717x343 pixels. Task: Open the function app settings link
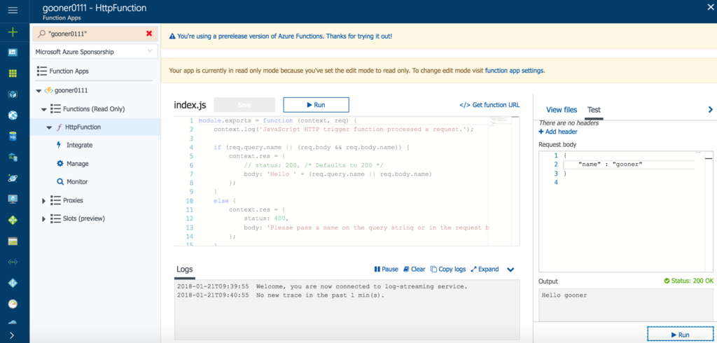(x=515, y=71)
